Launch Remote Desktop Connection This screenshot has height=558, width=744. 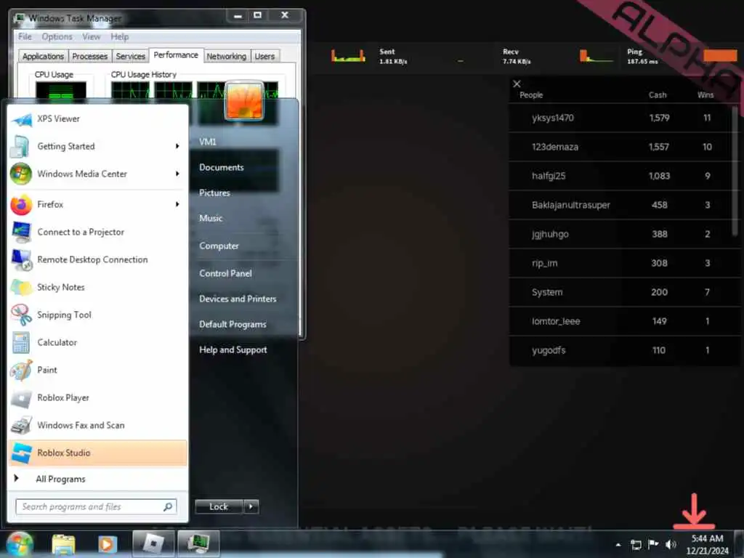97,259
